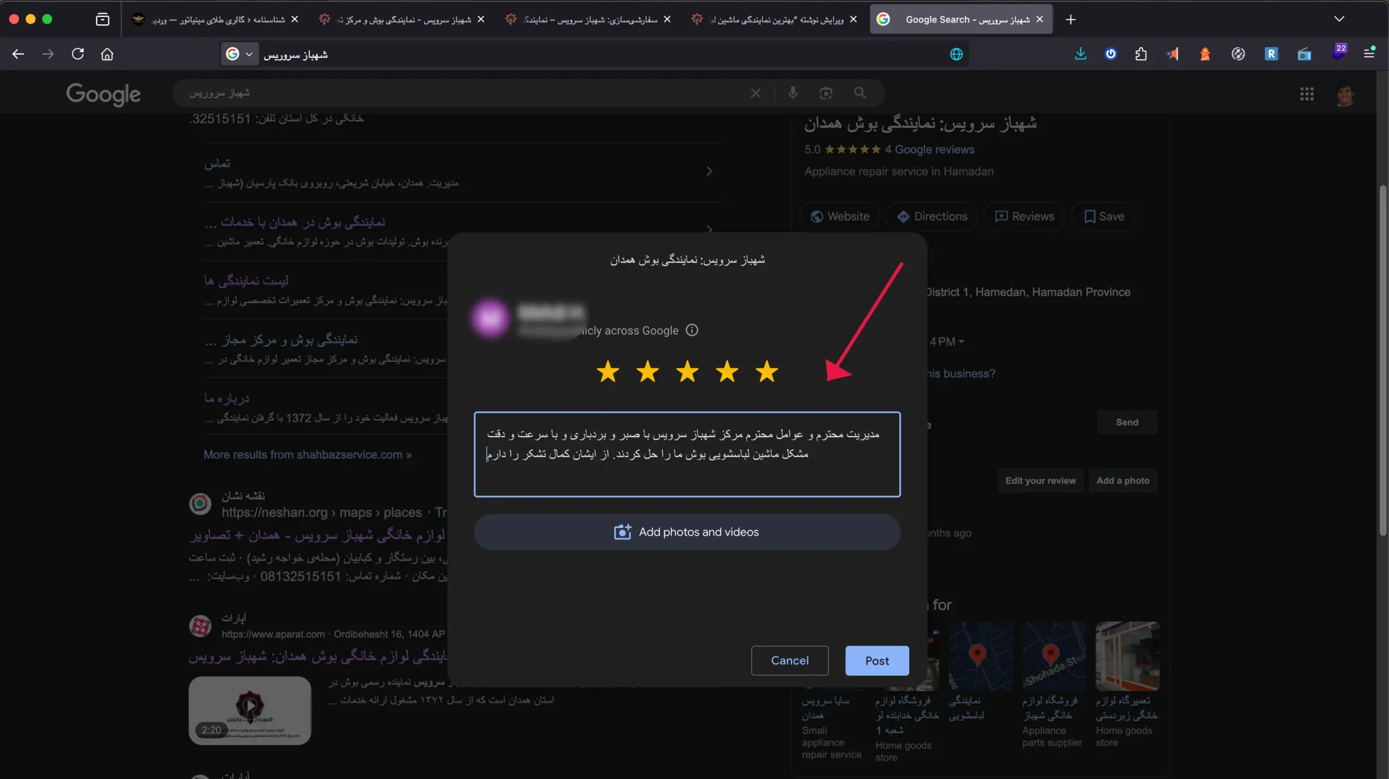1389x779 pixels.
Task: Play the Aparat video thumbnail
Action: pyautogui.click(x=250, y=710)
